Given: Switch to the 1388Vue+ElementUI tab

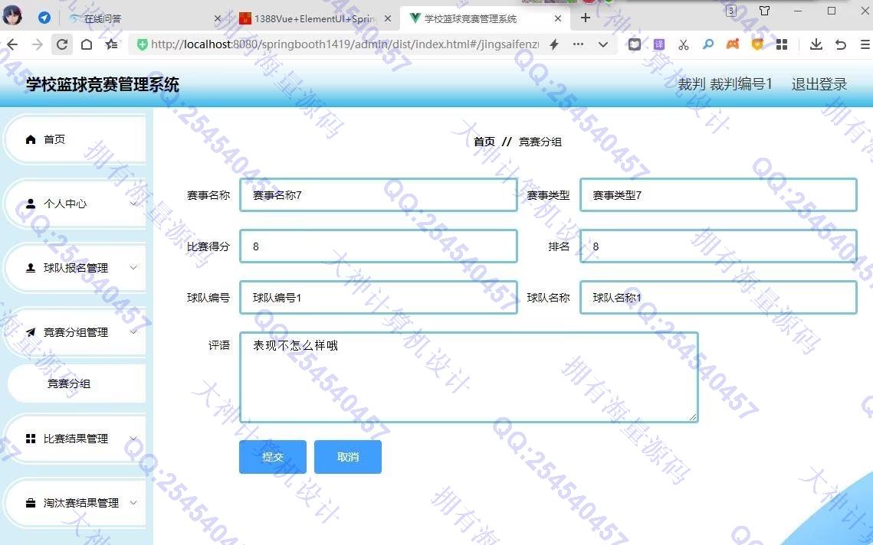Looking at the screenshot, I should pyautogui.click(x=314, y=18).
